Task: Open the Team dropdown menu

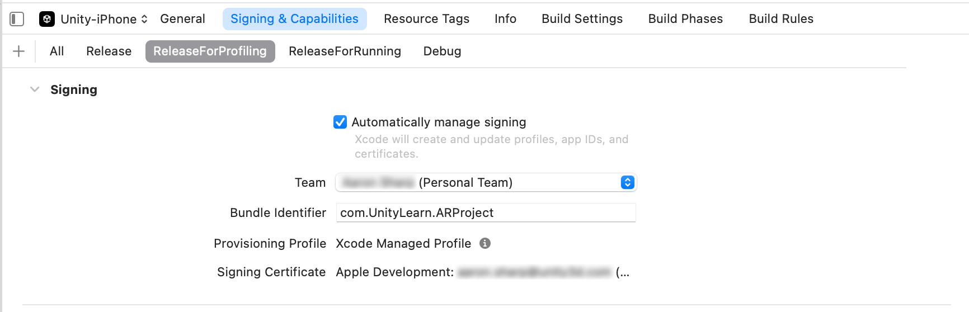Action: pos(484,183)
